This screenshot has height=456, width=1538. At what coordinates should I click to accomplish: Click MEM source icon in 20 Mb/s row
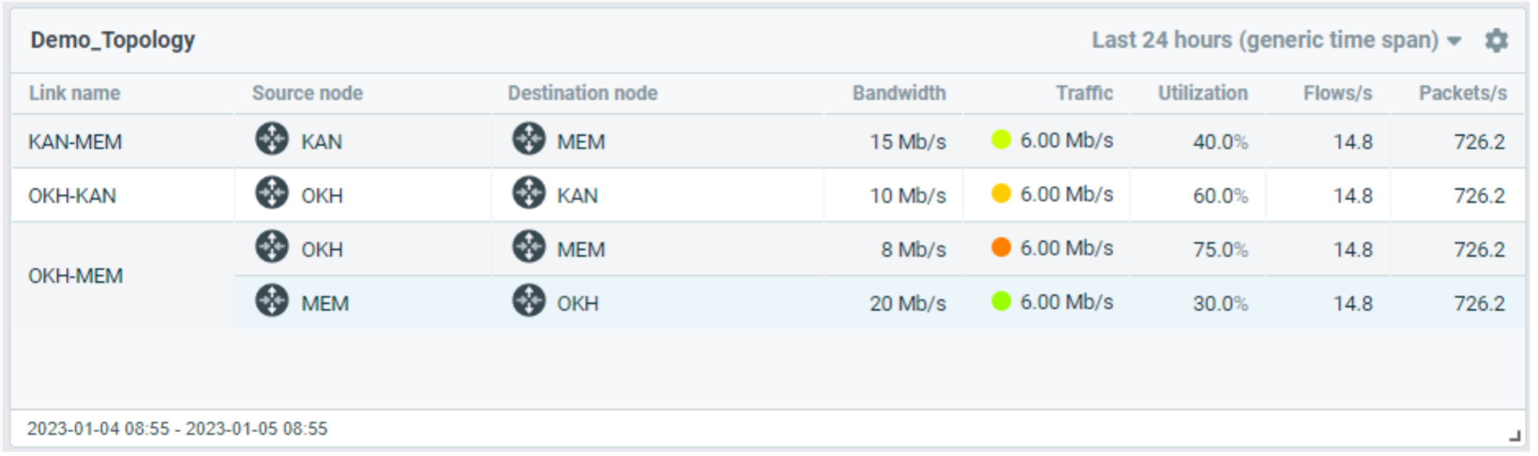point(272,301)
